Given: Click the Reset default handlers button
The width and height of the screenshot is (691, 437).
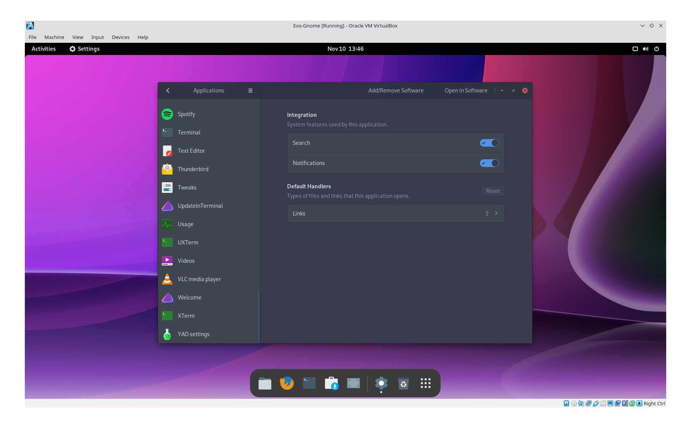Looking at the screenshot, I should tap(493, 191).
